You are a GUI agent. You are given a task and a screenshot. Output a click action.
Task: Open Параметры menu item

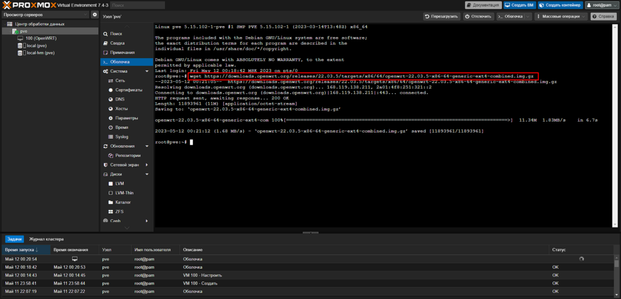pyautogui.click(x=126, y=118)
